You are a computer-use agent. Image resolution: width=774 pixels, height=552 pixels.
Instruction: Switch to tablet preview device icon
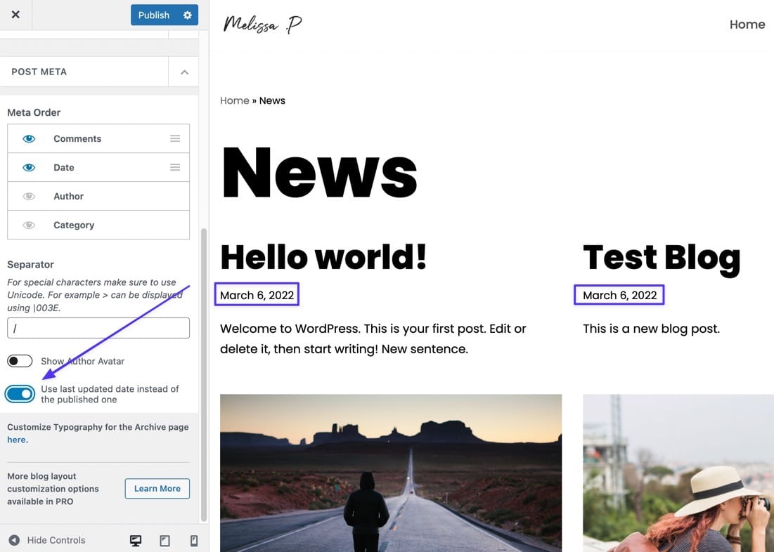coord(165,540)
